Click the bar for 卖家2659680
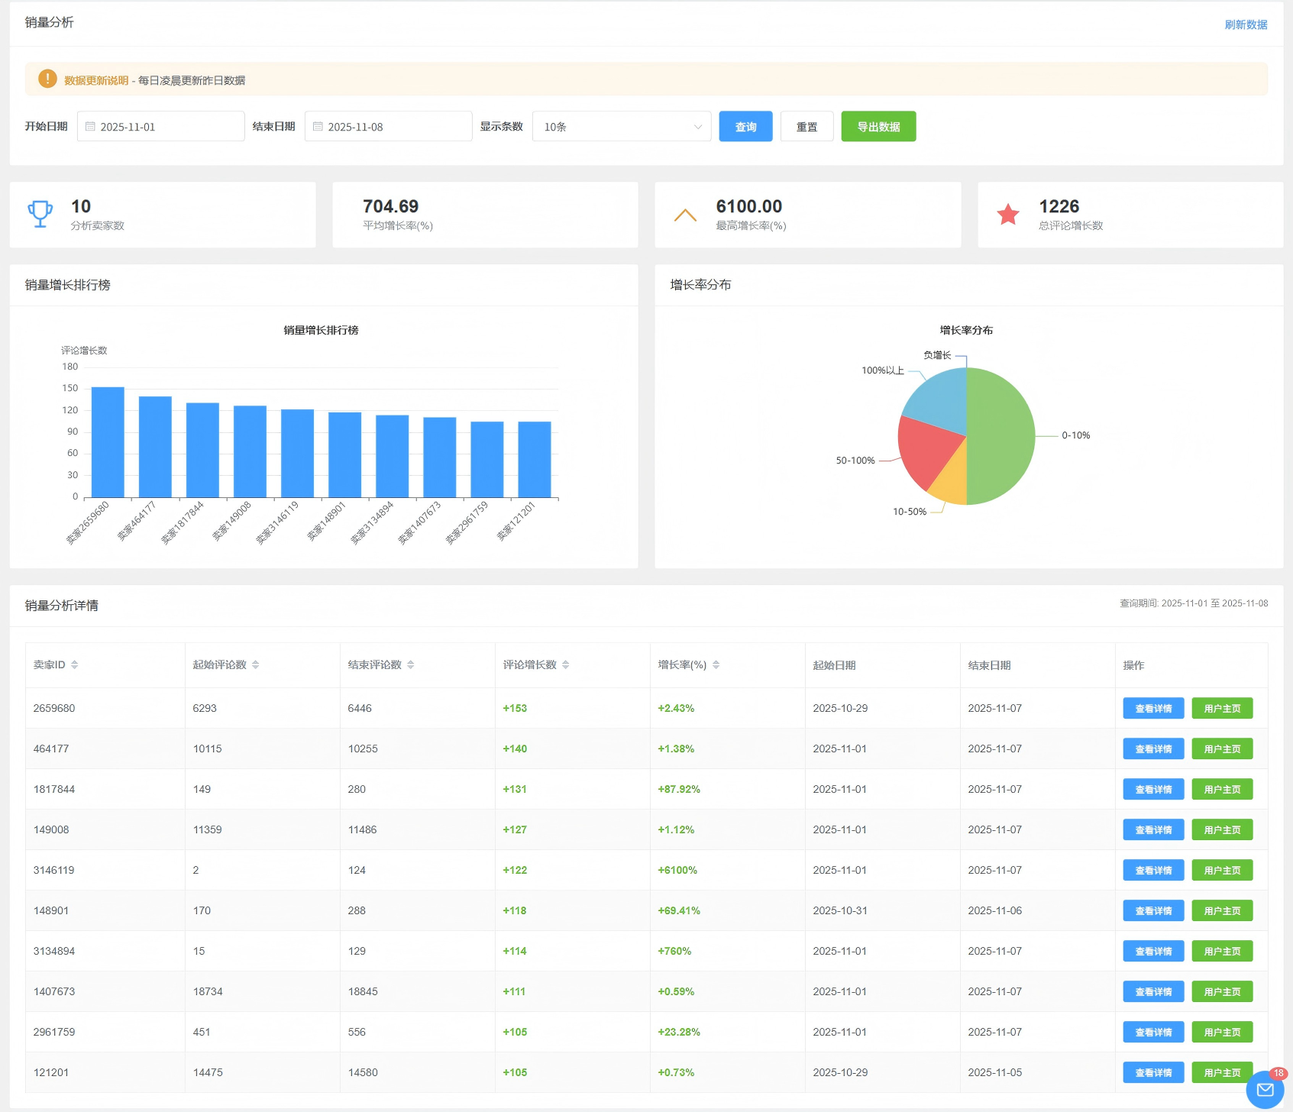 click(108, 442)
